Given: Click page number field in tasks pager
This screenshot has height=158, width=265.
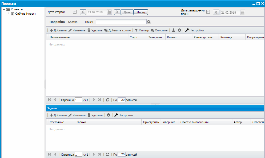Looking at the screenshot, I should pos(78,155).
